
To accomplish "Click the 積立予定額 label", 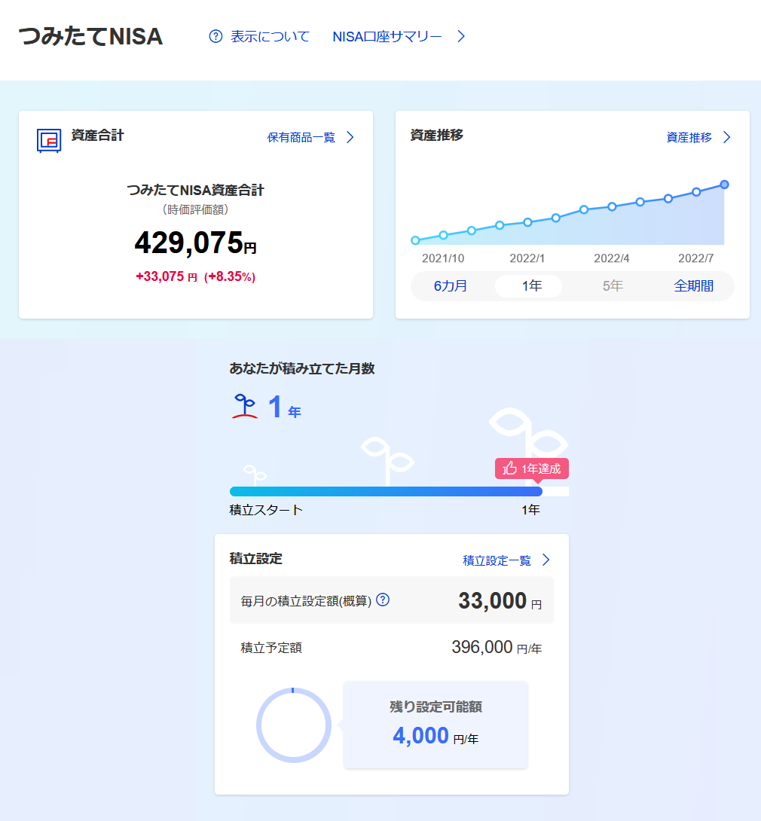I will [x=271, y=648].
